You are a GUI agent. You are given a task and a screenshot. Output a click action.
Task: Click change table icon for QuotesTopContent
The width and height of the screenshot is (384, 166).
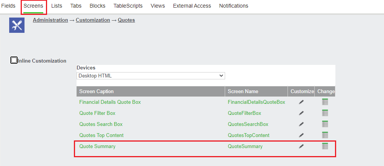(325, 135)
